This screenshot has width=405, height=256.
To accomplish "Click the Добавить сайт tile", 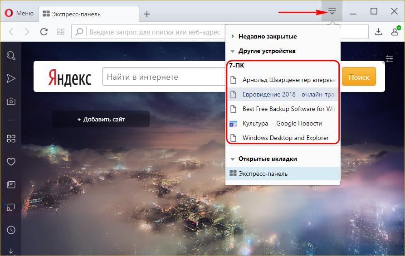I will (101, 119).
